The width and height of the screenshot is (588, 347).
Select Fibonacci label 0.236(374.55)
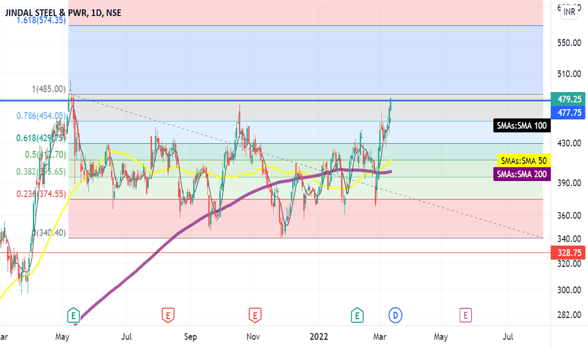[41, 194]
